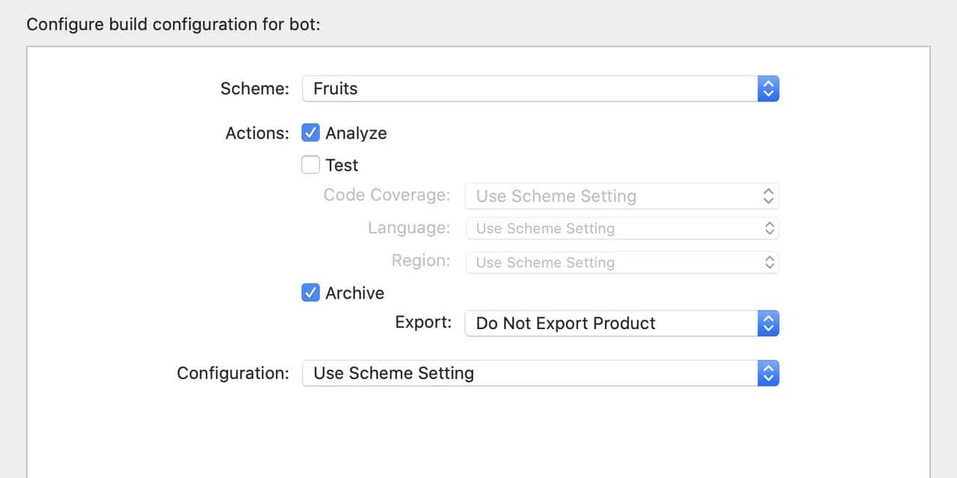Click the Actions label
Screen dimensions: 957x478
(x=257, y=132)
